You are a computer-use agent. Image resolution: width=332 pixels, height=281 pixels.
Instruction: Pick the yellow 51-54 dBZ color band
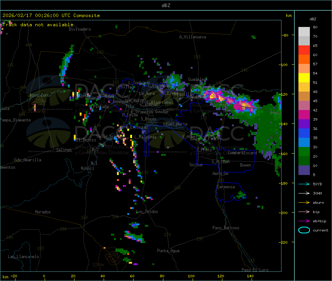point(304,78)
